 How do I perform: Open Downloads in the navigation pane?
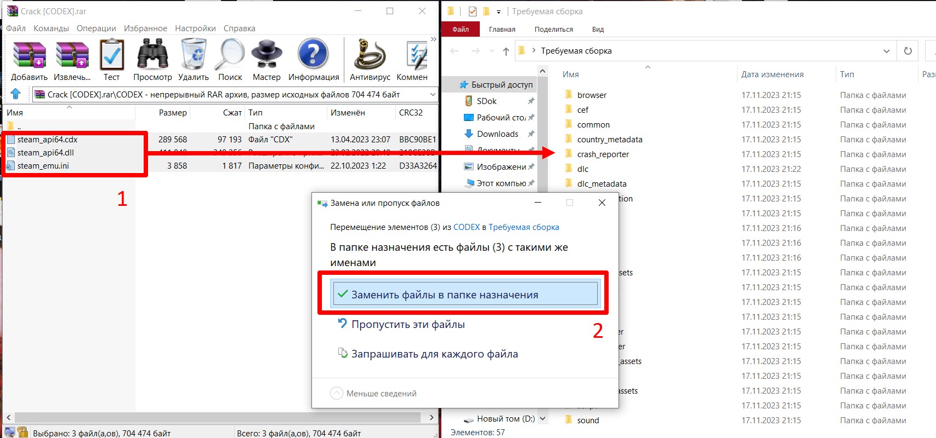[x=491, y=134]
